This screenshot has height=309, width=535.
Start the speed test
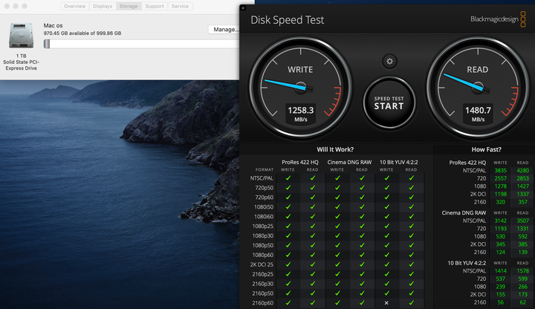389,103
